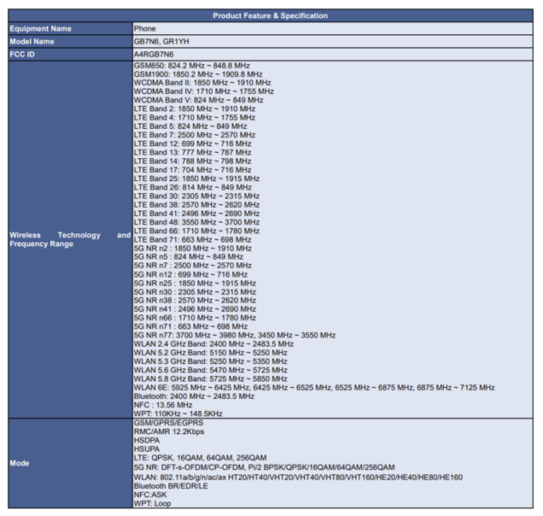Click the 'WLAN 5.3 GHz Band' line

point(210,361)
